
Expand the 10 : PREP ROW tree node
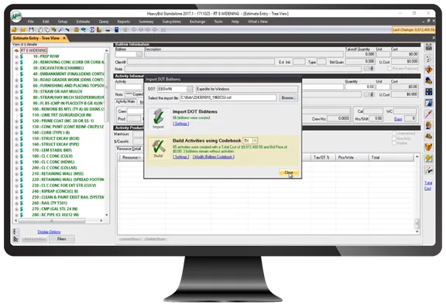click(16, 56)
